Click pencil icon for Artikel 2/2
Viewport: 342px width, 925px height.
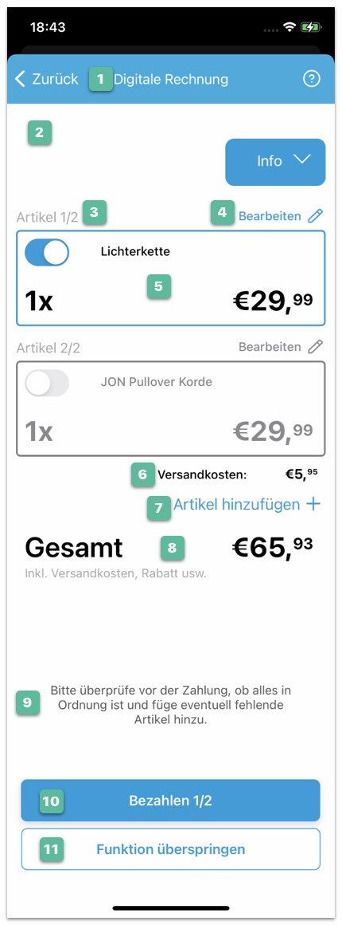(316, 346)
